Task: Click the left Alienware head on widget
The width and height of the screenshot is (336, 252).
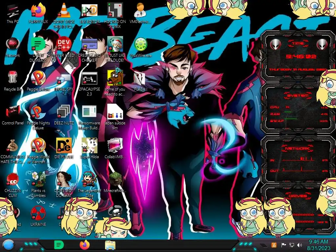Action: coord(275,44)
